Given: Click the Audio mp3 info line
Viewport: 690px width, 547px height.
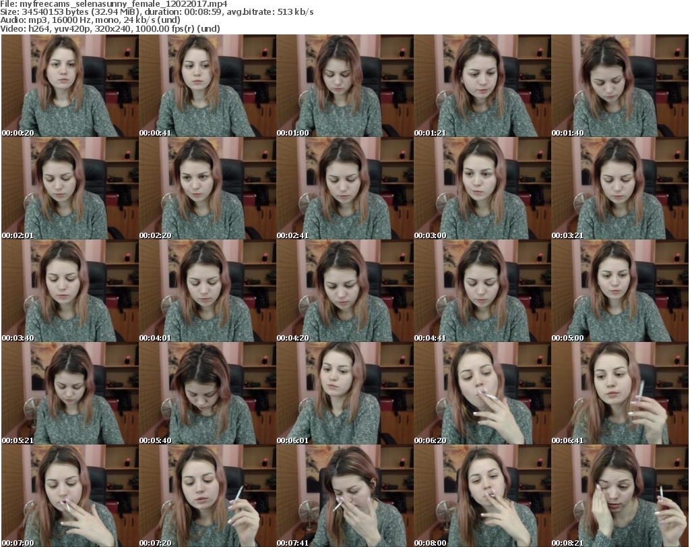Looking at the screenshot, I should click(90, 20).
